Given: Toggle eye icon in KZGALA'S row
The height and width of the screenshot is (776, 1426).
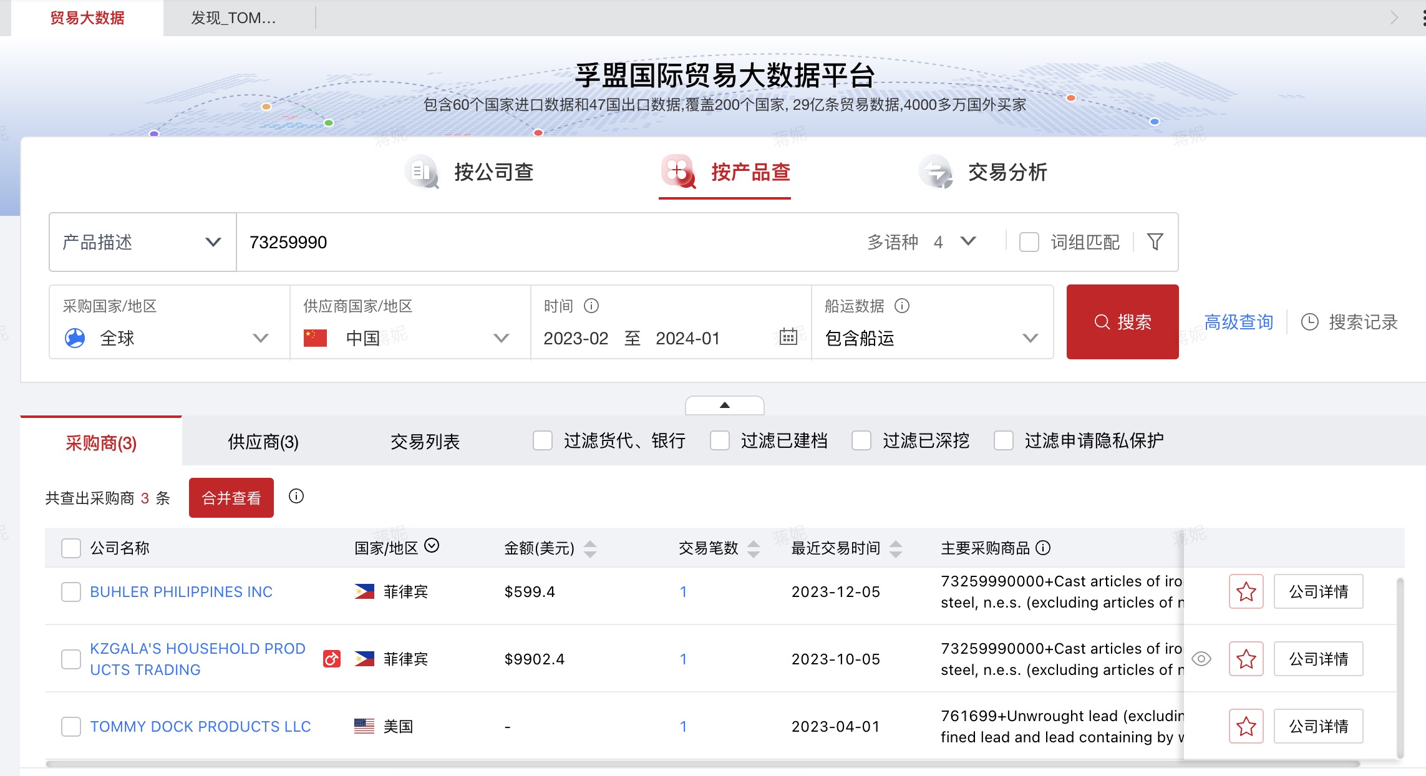Looking at the screenshot, I should [x=1201, y=659].
